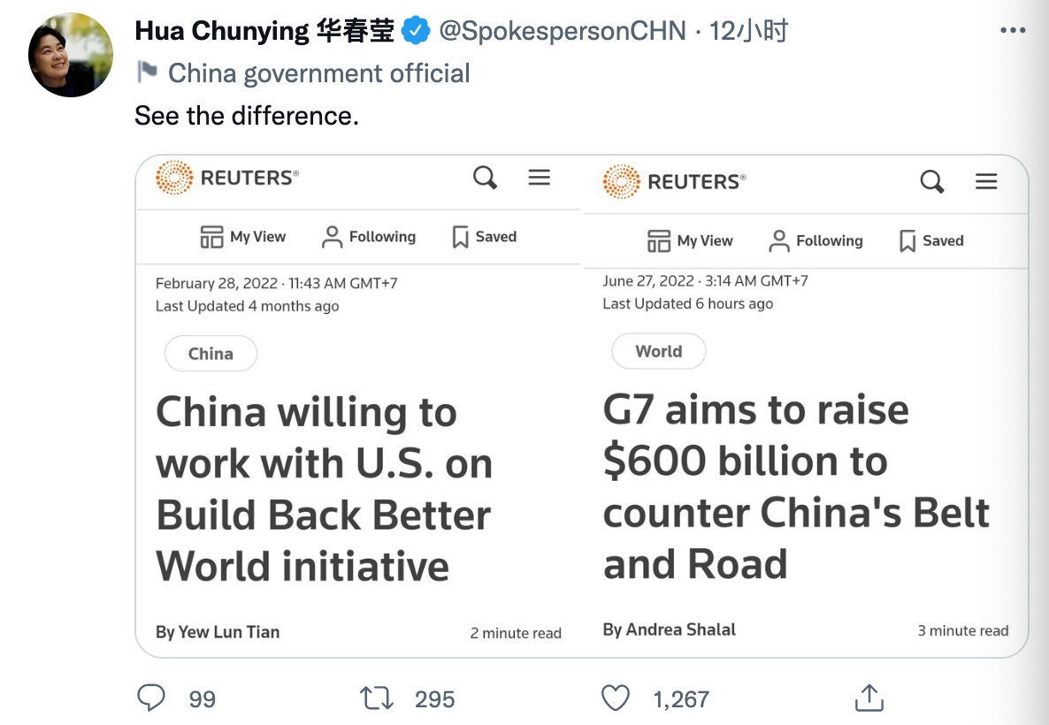This screenshot has height=725, width=1049.
Task: Open search in the left Reuters header
Action: [485, 178]
